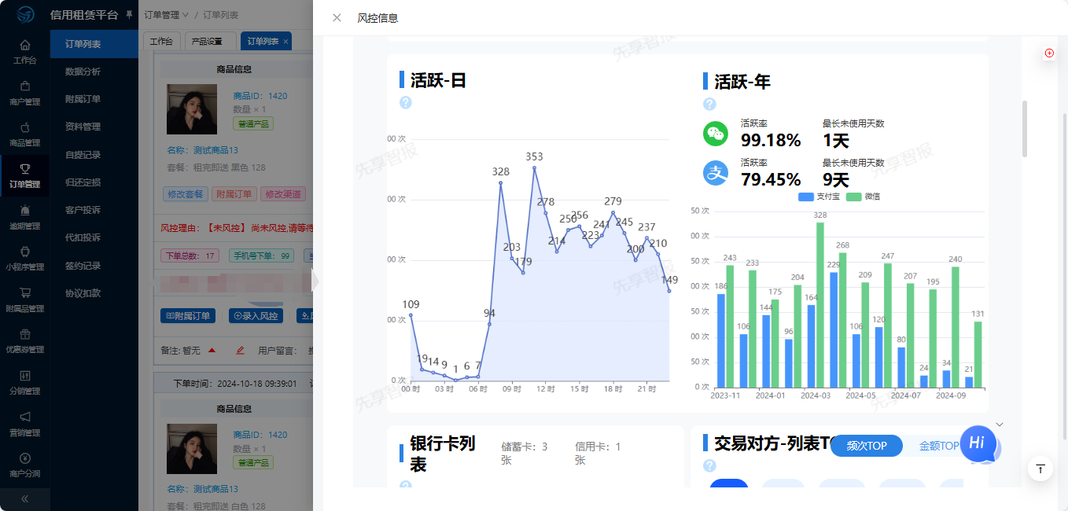This screenshot has width=1068, height=511.
Task: Open 小程序管理 in the sidebar
Action: coord(24,258)
